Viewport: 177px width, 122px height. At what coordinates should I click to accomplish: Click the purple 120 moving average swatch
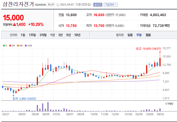pyautogui.click(x=26, y=46)
